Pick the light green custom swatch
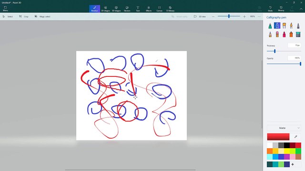The height and width of the screenshot is (171, 305). (x=281, y=164)
